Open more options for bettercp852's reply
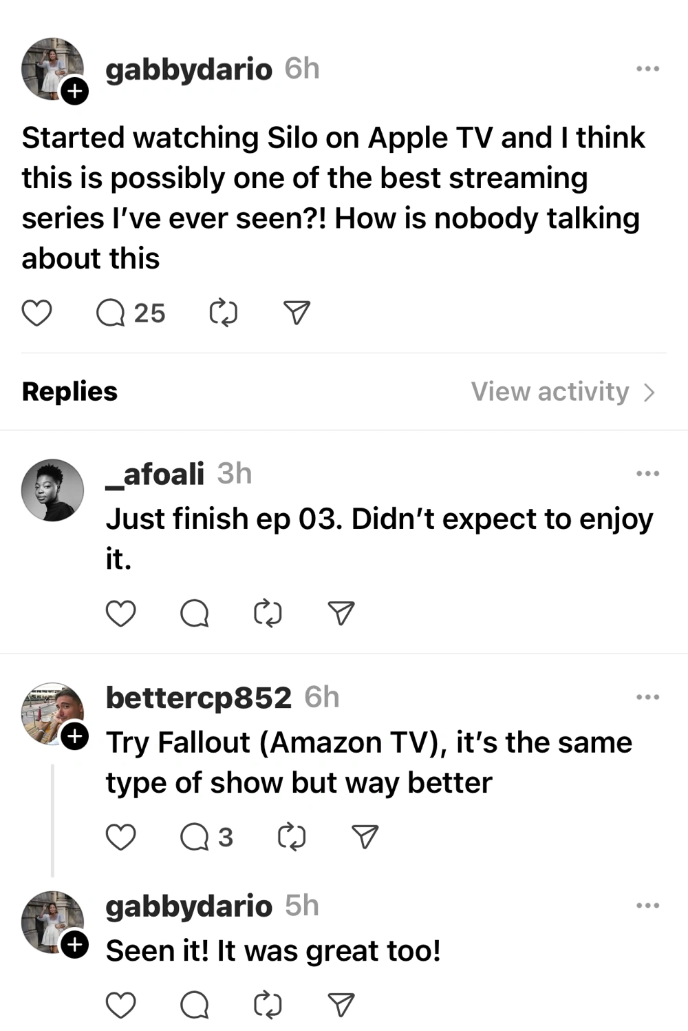This screenshot has width=688, height=1031. pyautogui.click(x=647, y=698)
